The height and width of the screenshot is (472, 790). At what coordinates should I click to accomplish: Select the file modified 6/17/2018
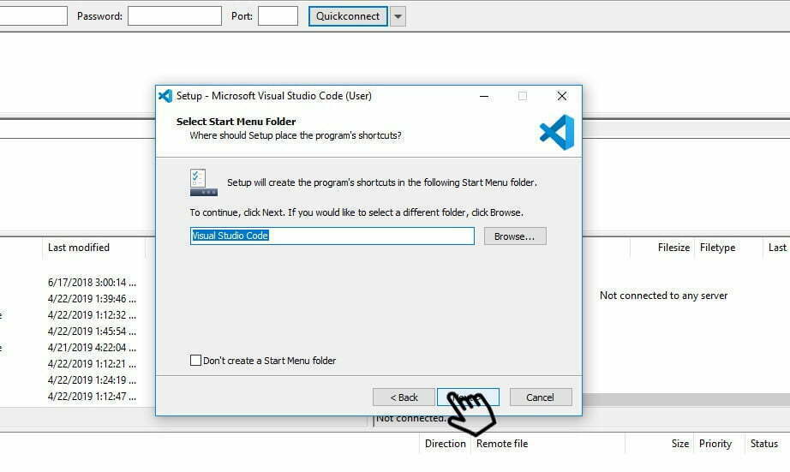(x=92, y=283)
